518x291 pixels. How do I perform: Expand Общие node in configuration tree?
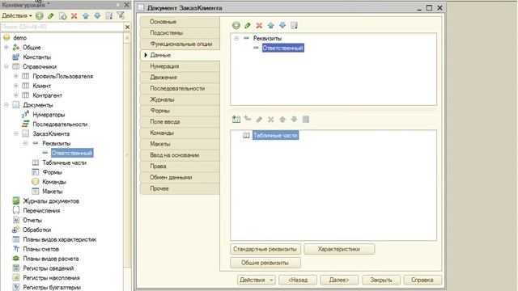coord(6,48)
